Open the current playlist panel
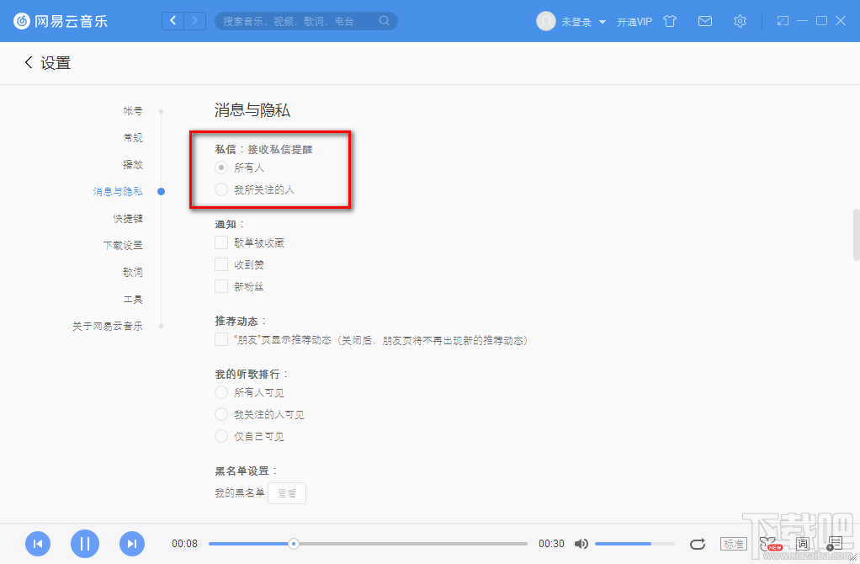 pyautogui.click(x=836, y=544)
